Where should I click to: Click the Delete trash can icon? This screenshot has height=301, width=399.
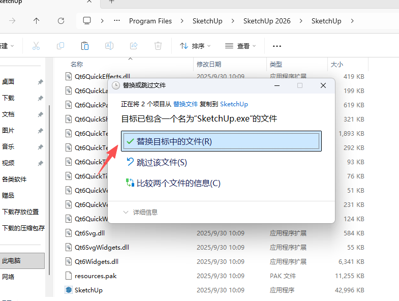(158, 46)
